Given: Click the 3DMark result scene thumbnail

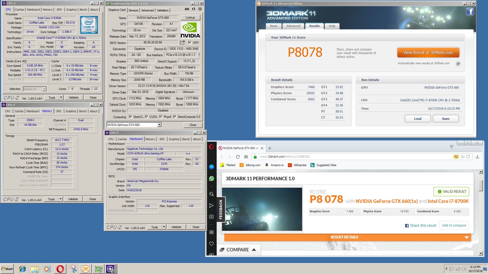Looking at the screenshot, I should pos(262,209).
